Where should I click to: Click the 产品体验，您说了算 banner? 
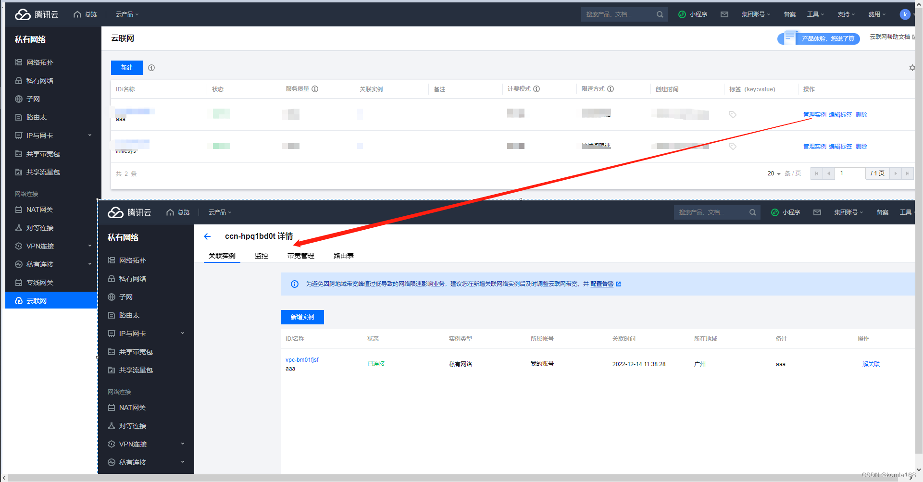coord(819,38)
